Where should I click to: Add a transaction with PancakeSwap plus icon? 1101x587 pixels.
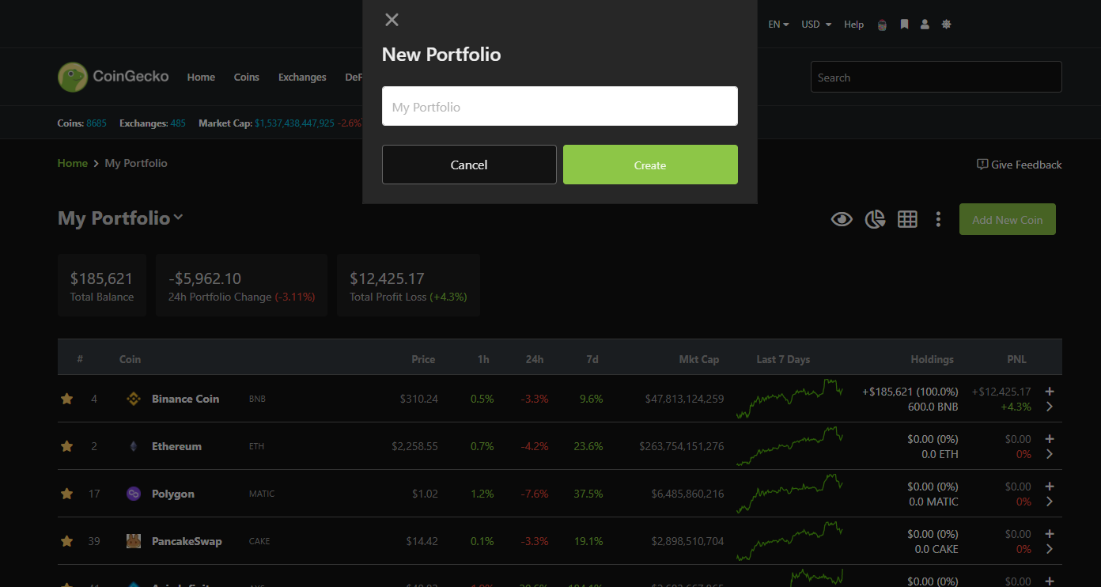coord(1050,533)
